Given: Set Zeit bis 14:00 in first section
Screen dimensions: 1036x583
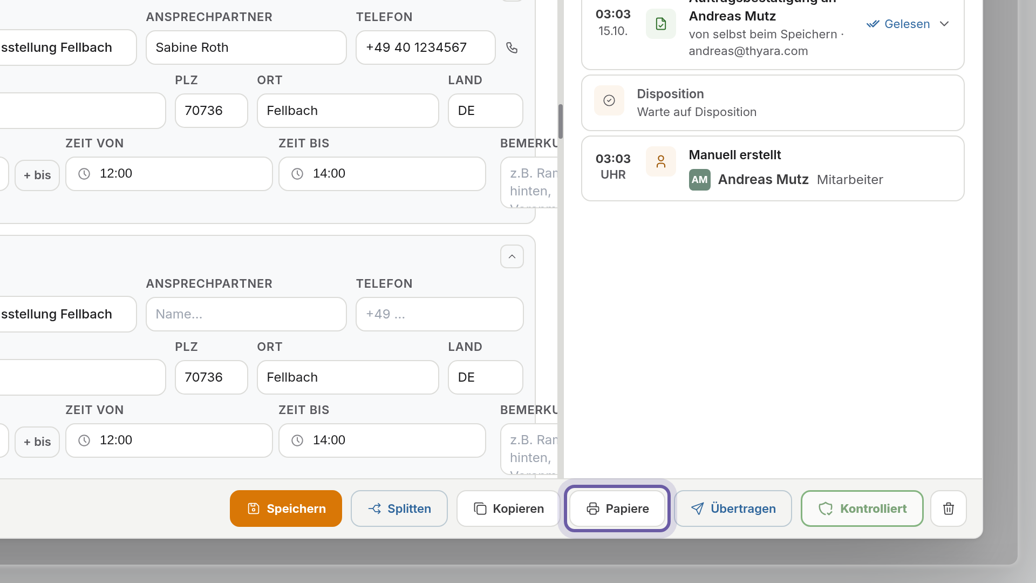Looking at the screenshot, I should [382, 174].
